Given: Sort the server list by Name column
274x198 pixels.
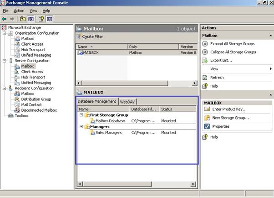Looking at the screenshot, I should 101,47.
